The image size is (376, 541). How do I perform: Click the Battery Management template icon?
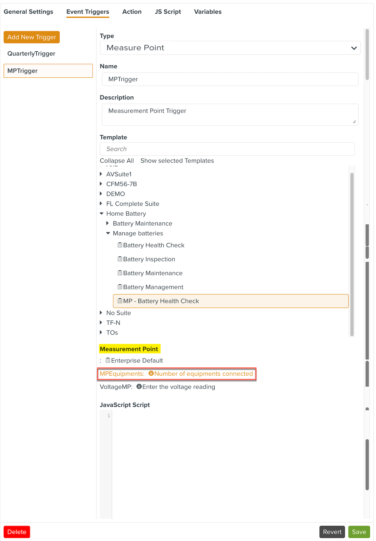[120, 287]
